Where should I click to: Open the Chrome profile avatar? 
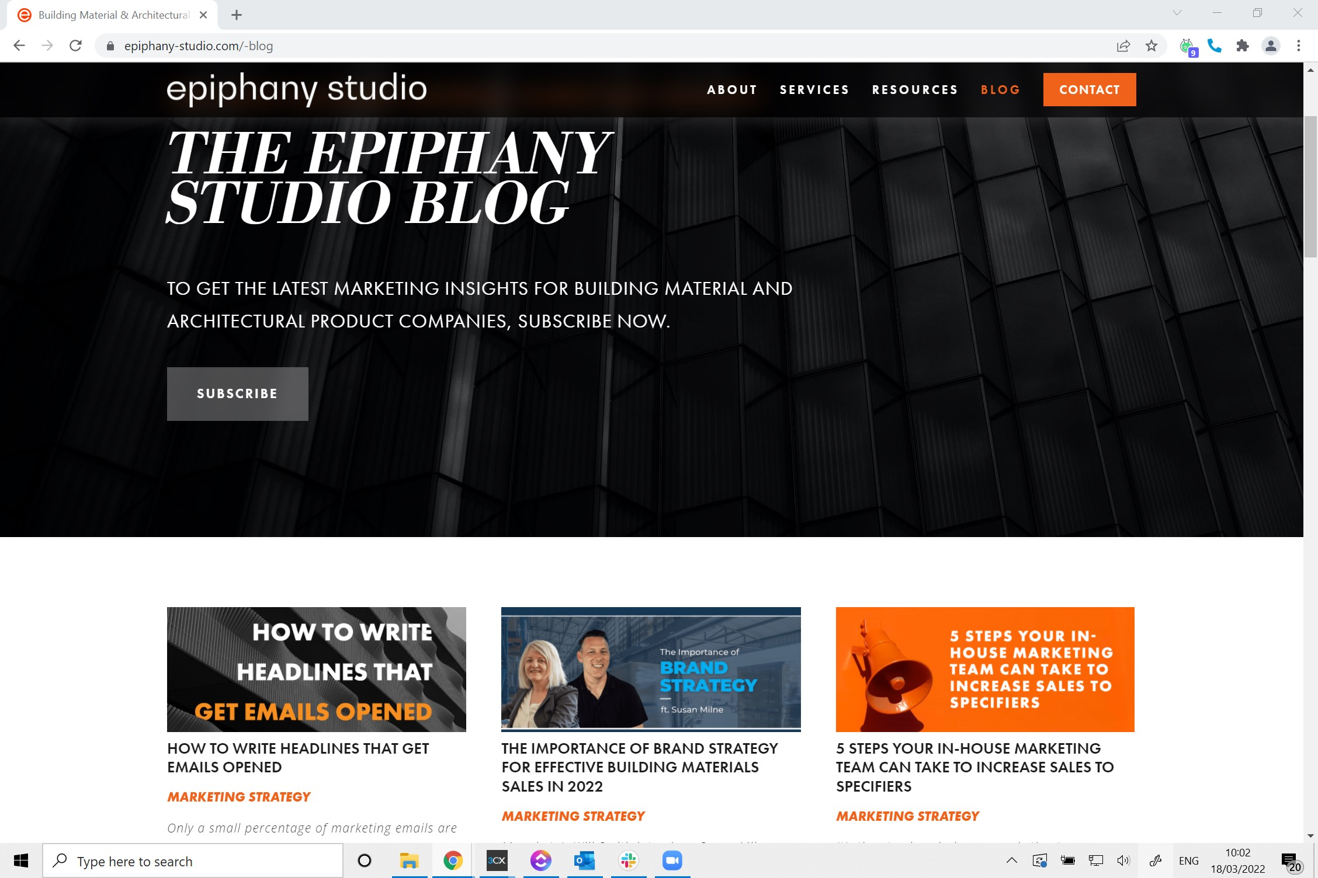(x=1271, y=46)
